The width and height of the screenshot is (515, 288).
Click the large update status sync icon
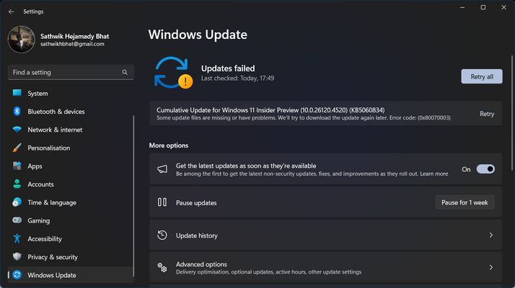[173, 73]
